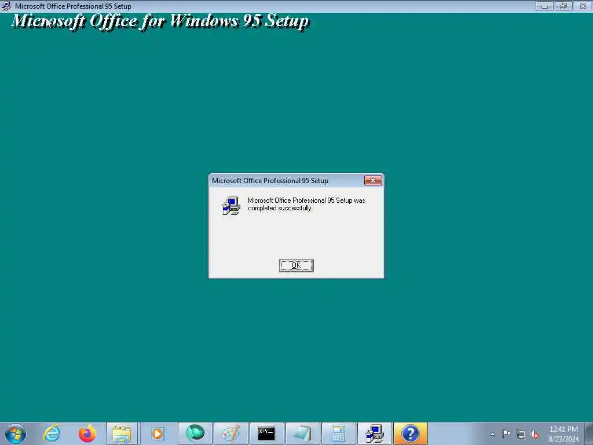Open Windows Media Player from the taskbar
The image size is (593, 445).
pyautogui.click(x=158, y=433)
